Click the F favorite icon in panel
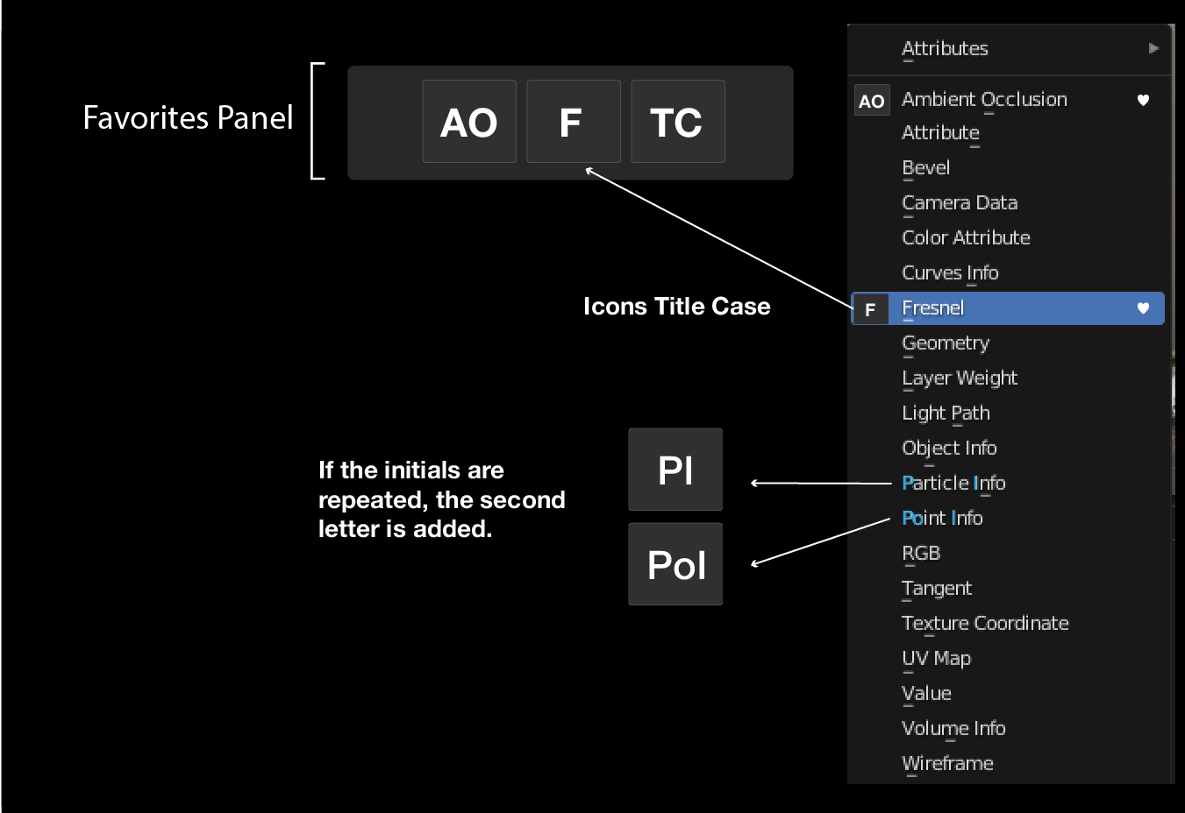The width and height of the screenshot is (1185, 813). point(574,122)
